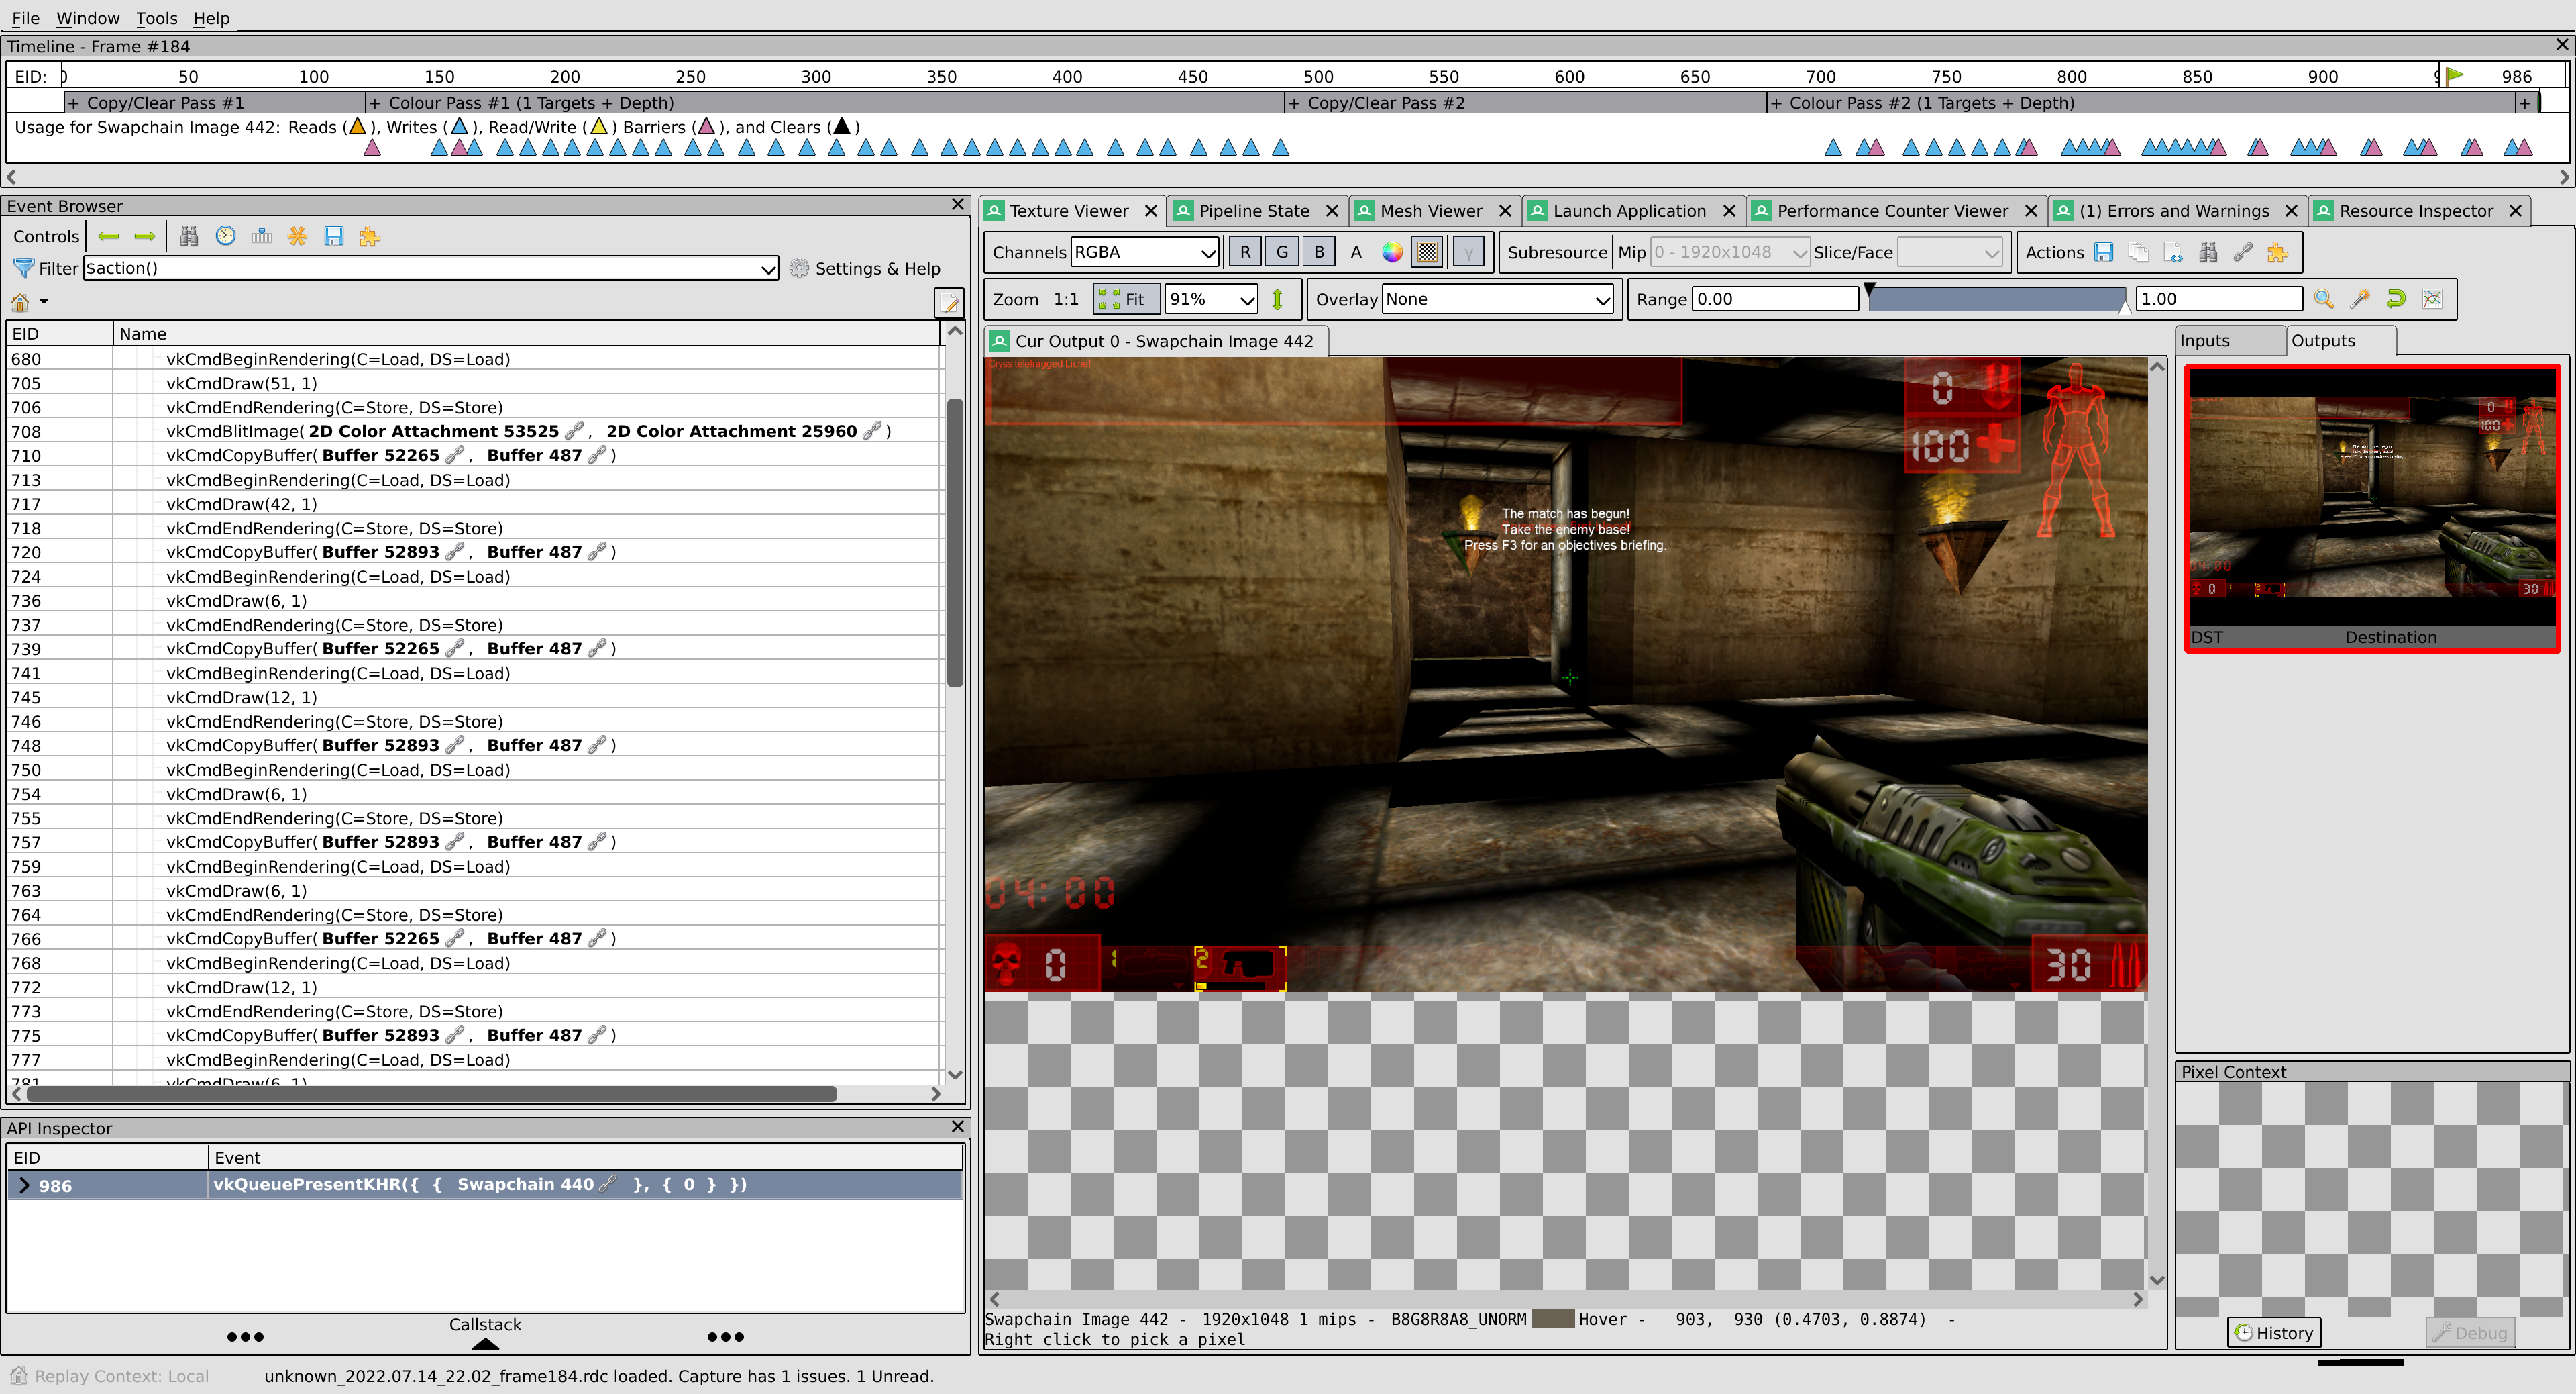The image size is (2576, 1394).
Task: Open the Slice/Face dropdown
Action: click(1949, 252)
